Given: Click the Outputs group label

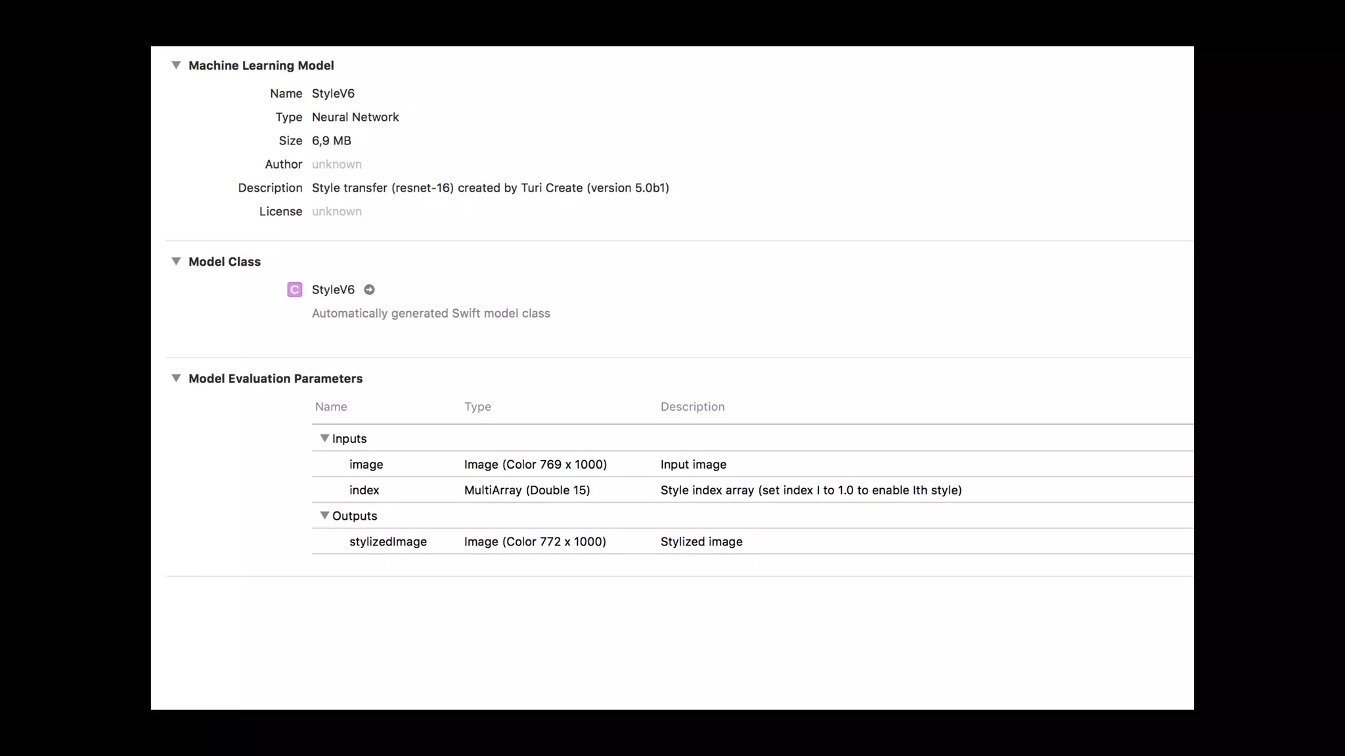Looking at the screenshot, I should pyautogui.click(x=355, y=516).
